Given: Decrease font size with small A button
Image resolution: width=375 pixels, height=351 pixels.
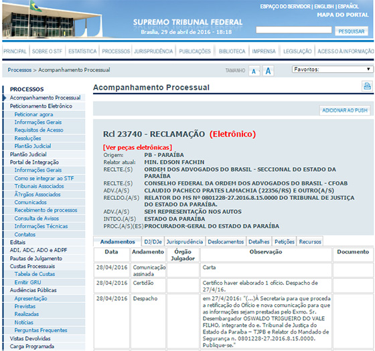Looking at the screenshot, I should point(254,71).
